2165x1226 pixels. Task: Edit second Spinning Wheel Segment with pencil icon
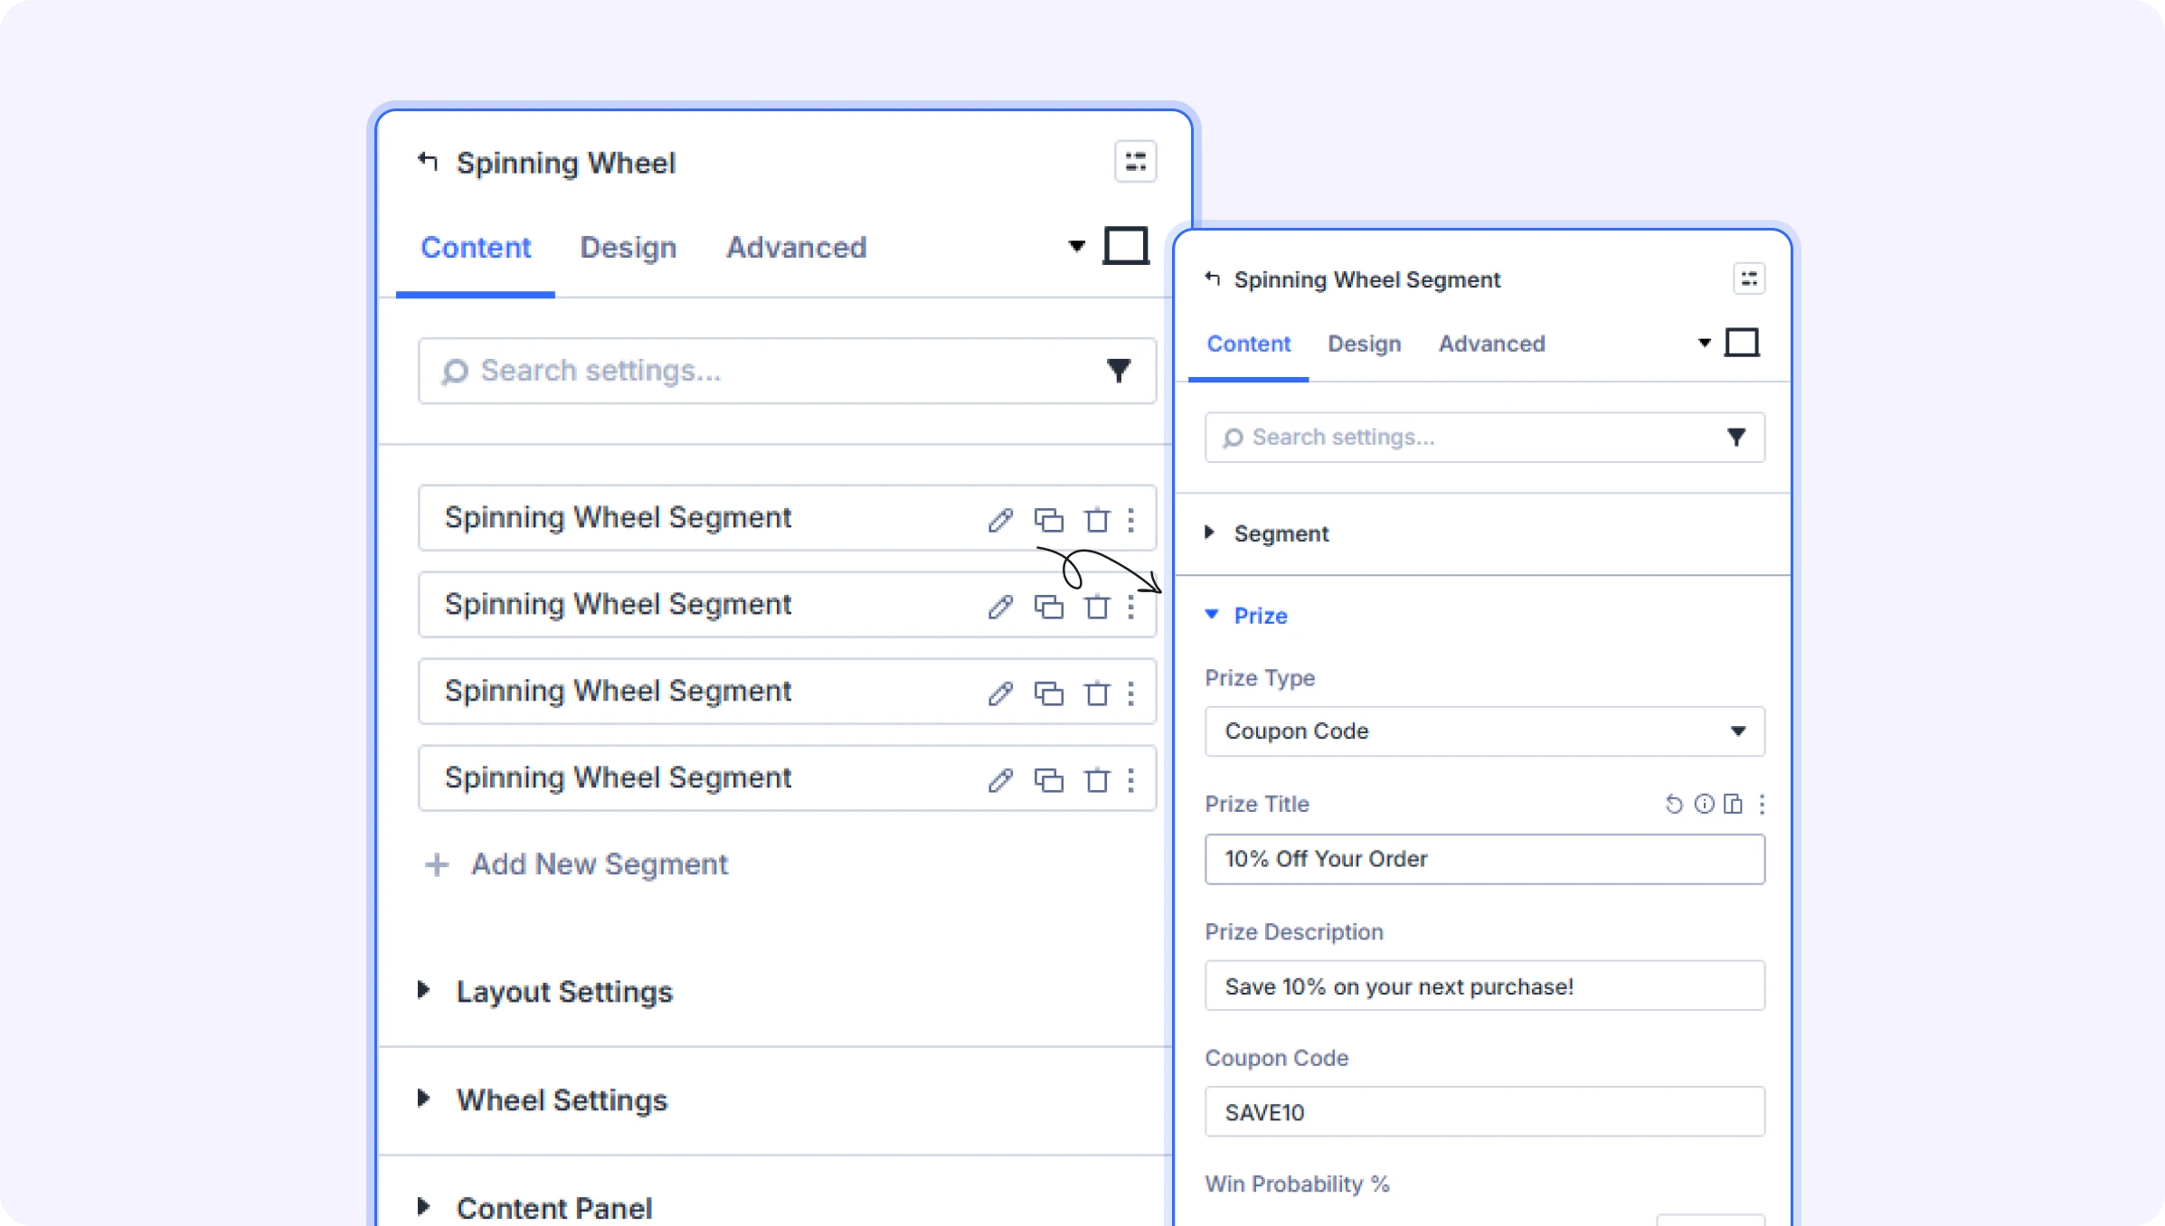point(1000,607)
